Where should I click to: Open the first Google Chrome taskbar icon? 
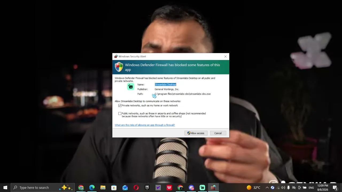click(x=81, y=187)
